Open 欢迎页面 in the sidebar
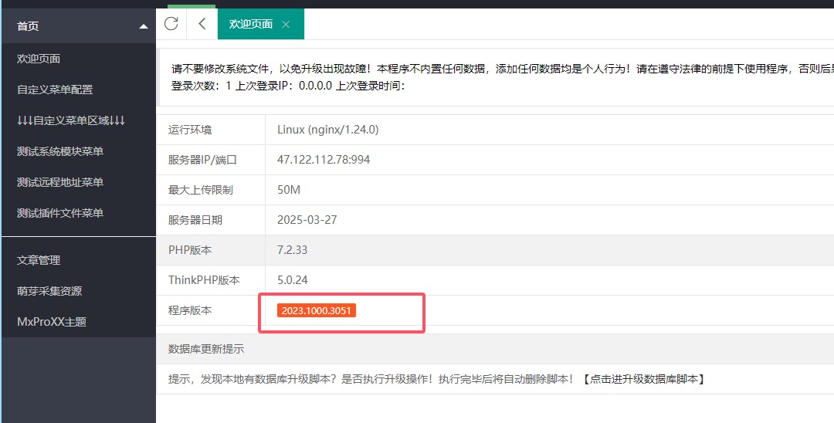The height and width of the screenshot is (423, 834). point(39,59)
